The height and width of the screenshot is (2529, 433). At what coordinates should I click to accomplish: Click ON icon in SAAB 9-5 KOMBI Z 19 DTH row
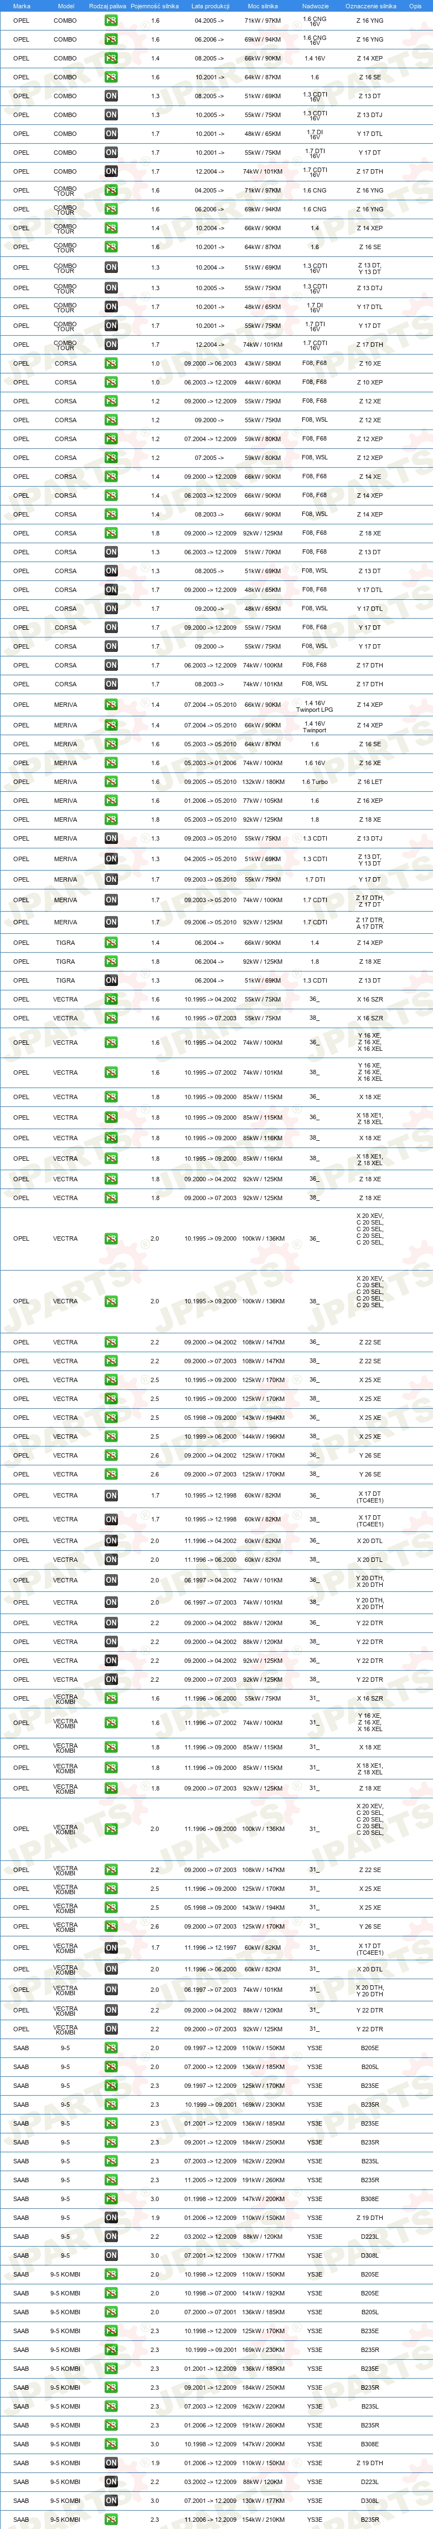pos(111,2462)
